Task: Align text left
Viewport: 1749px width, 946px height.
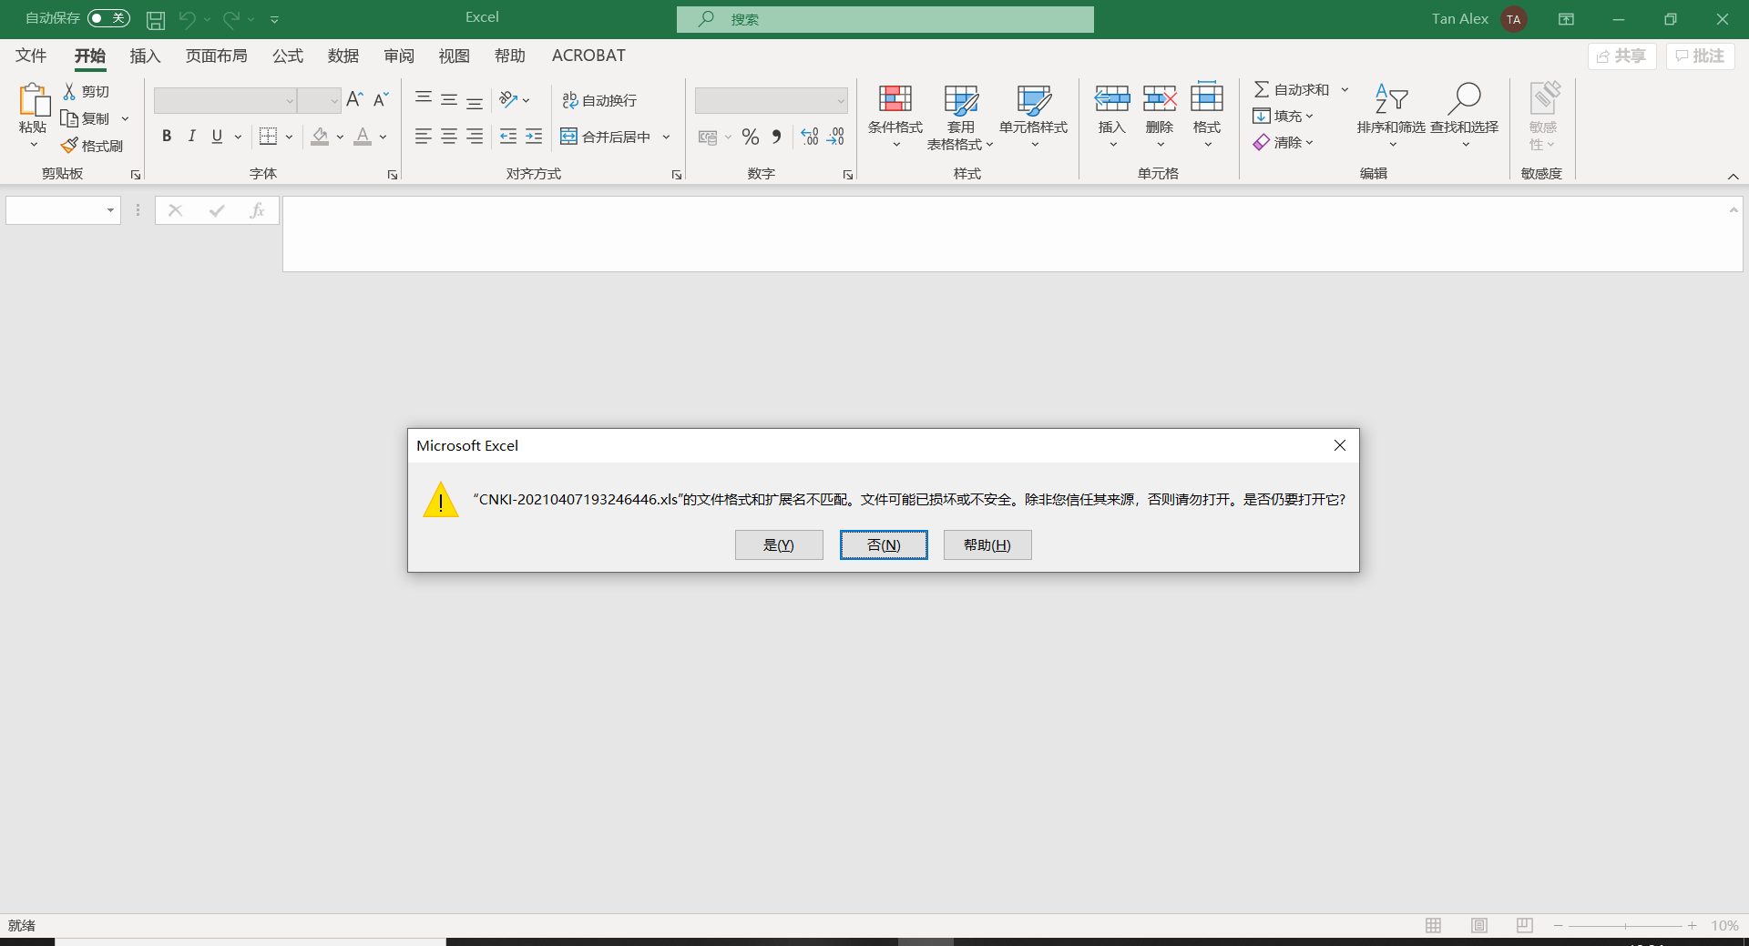Action: point(424,137)
